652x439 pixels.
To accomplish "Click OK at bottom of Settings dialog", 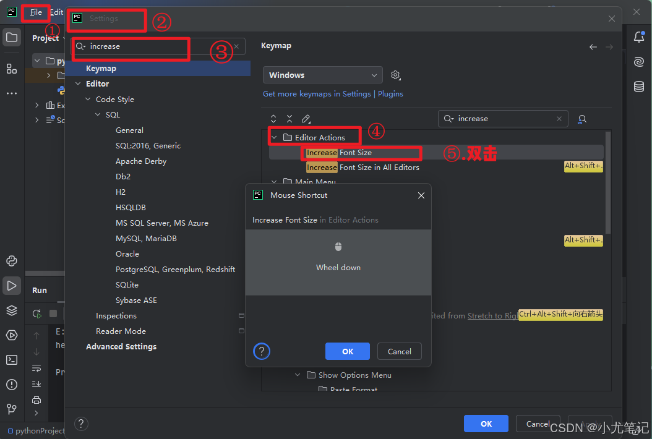I will tap(486, 424).
